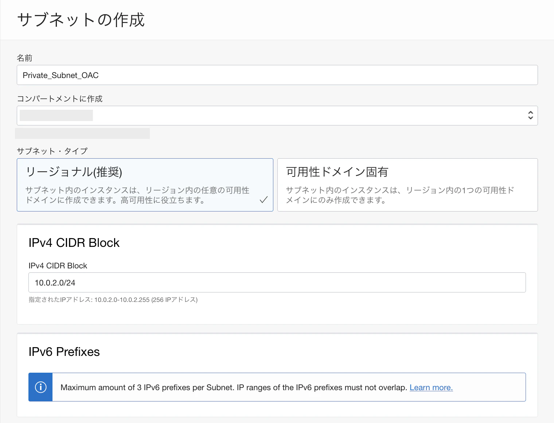Click the IPv4 CIDR Block input field
The width and height of the screenshot is (554, 423).
(x=277, y=283)
